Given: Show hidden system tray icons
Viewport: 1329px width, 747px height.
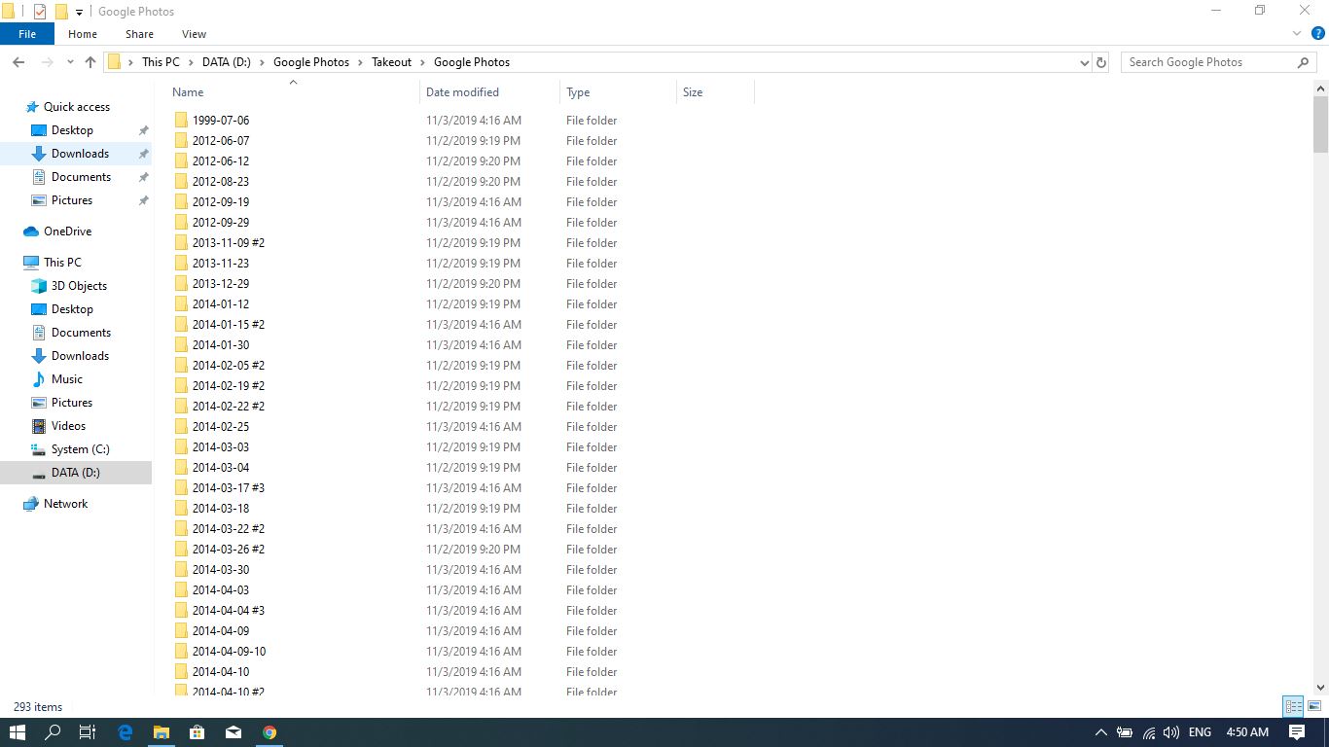Looking at the screenshot, I should (x=1100, y=732).
